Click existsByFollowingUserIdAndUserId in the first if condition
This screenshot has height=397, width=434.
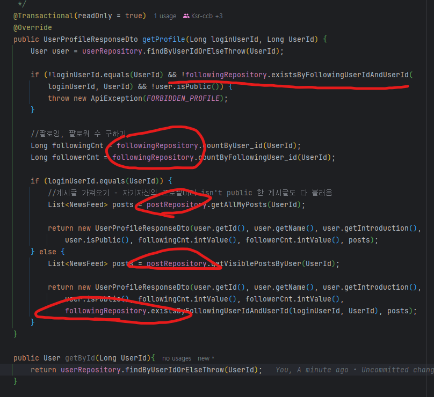click(x=340, y=75)
